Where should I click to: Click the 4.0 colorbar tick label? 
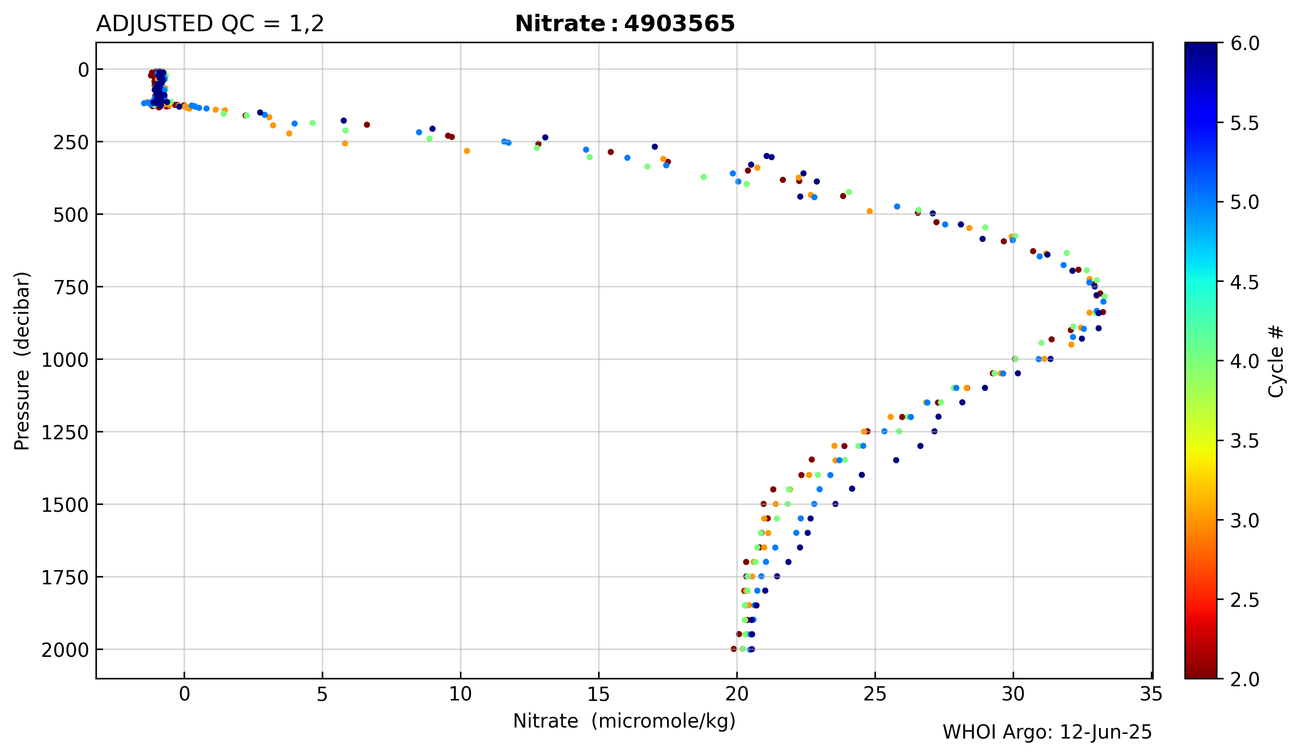[1245, 361]
